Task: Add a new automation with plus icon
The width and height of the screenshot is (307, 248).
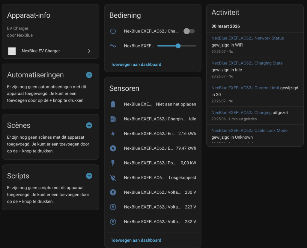Action: click(89, 75)
